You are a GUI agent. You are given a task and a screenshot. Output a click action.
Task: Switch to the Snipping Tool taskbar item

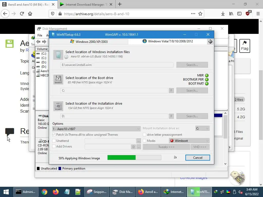click(97, 192)
